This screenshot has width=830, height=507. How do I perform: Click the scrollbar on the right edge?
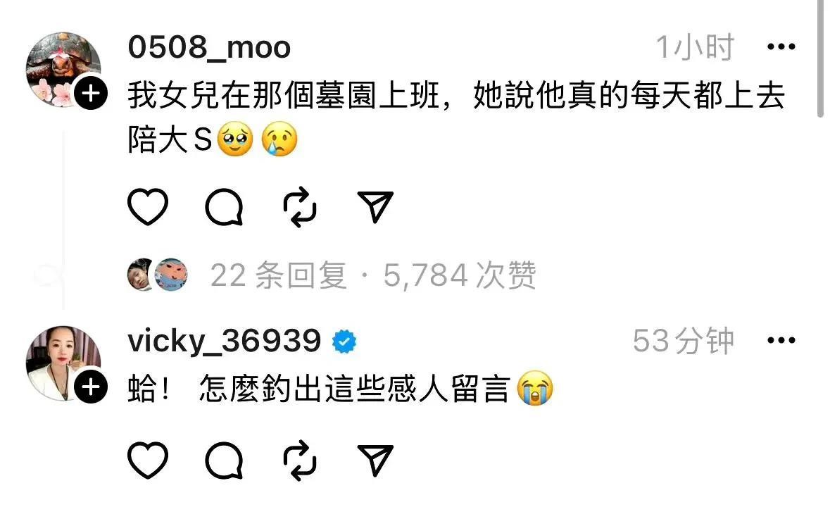pyautogui.click(x=820, y=58)
